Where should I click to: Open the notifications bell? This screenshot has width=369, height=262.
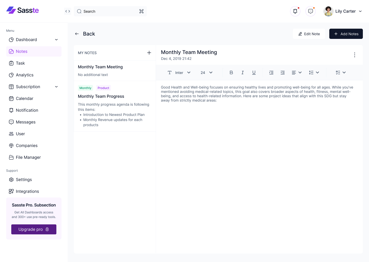[x=295, y=11]
